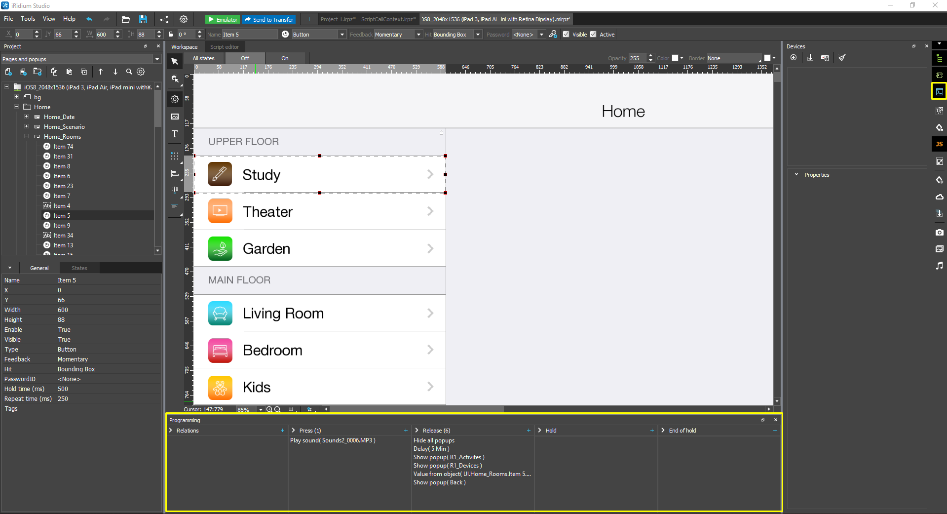Open the JS script panel icon
The height and width of the screenshot is (514, 947).
(939, 144)
